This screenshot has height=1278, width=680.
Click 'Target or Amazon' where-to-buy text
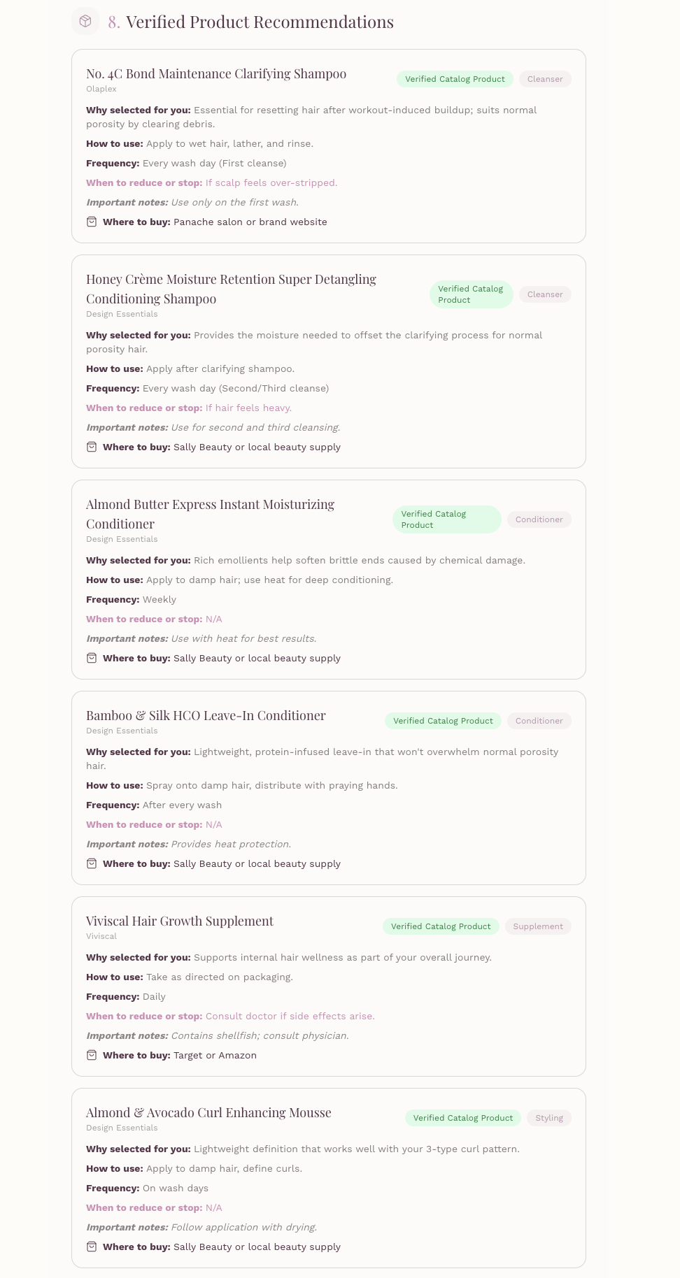pyautogui.click(x=215, y=1055)
